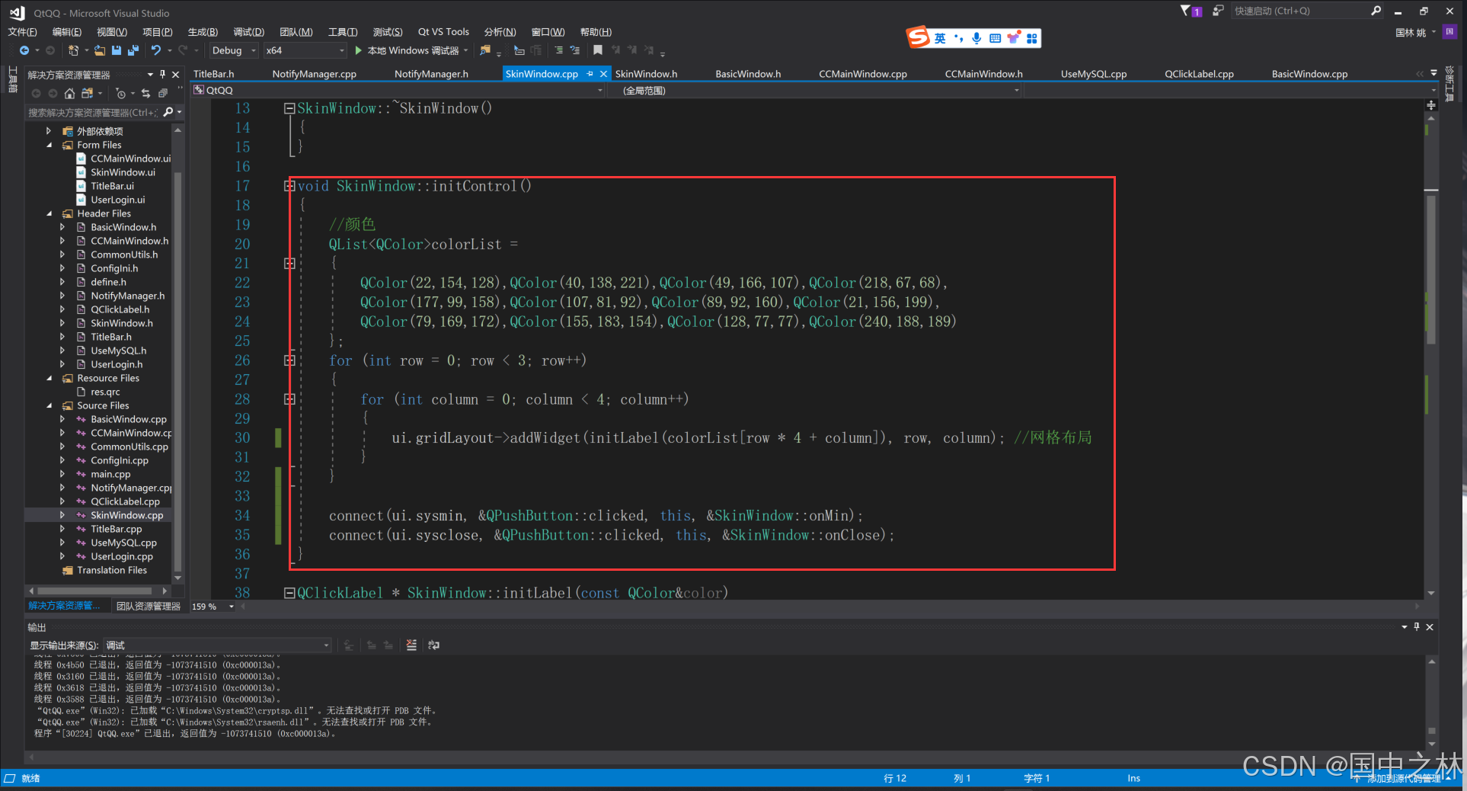Click the Sogou input method logo
The image size is (1467, 791).
(x=918, y=37)
